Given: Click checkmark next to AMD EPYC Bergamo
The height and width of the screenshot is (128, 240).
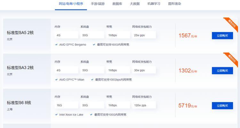Looking at the screenshot, I should [56, 44].
